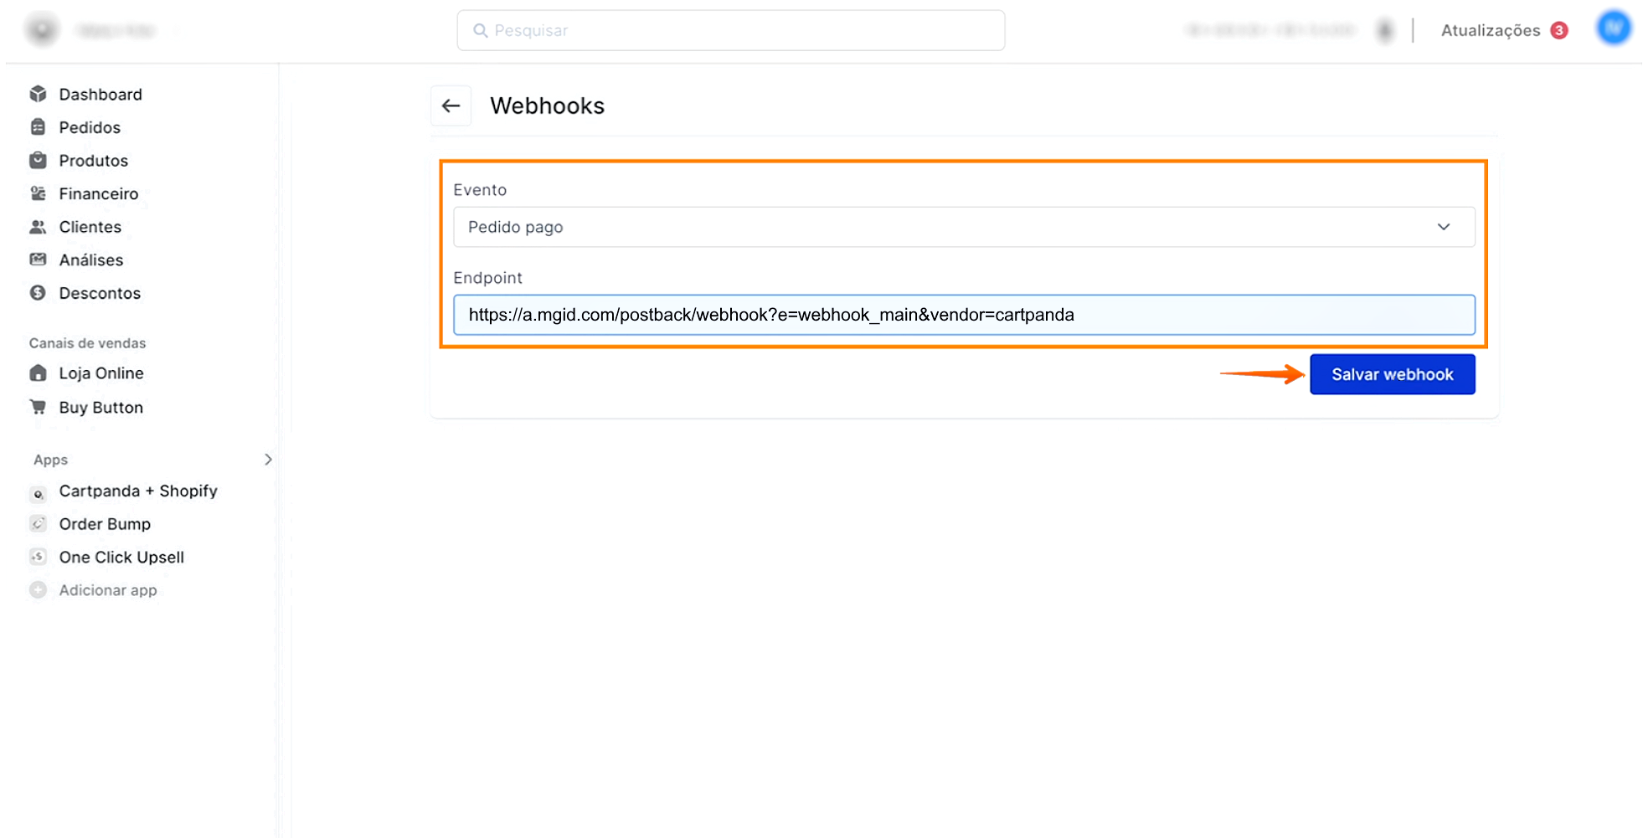1643x838 pixels.
Task: Select the Financeiro sidebar icon
Action: click(x=38, y=193)
